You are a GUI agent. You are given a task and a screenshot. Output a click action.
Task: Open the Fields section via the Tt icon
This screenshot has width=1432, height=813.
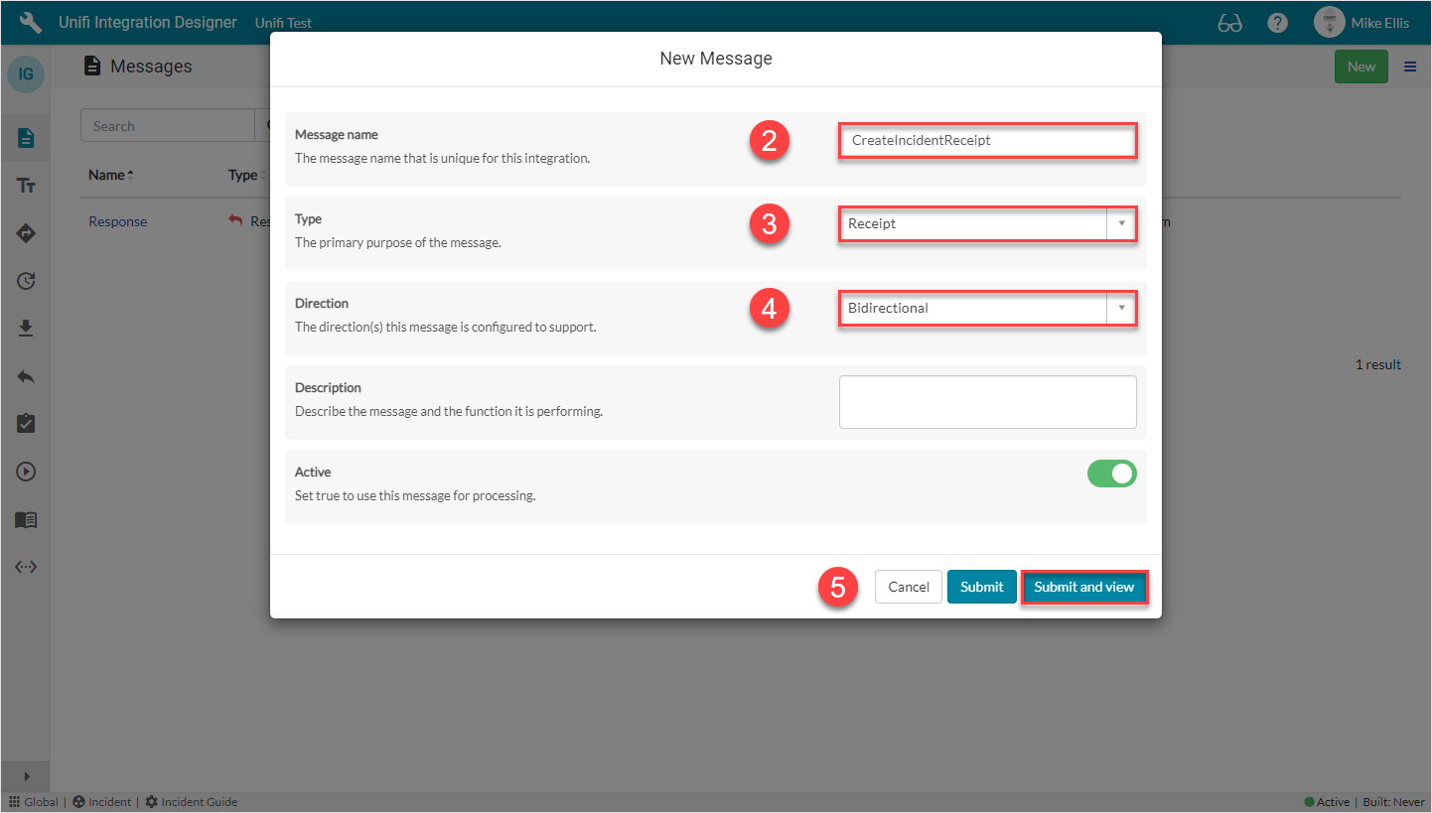pos(26,185)
